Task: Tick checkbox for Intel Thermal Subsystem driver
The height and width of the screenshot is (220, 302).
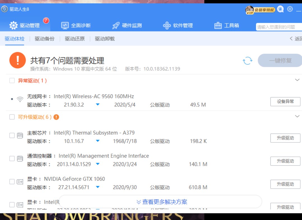Action: coord(12,135)
